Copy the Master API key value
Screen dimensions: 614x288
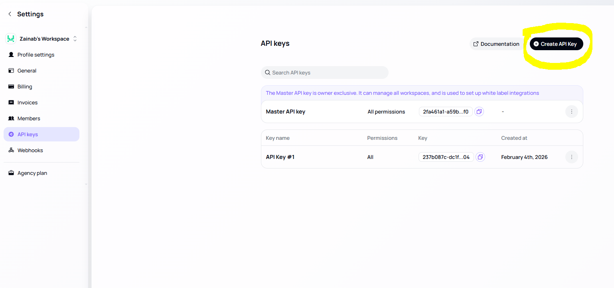click(x=479, y=112)
